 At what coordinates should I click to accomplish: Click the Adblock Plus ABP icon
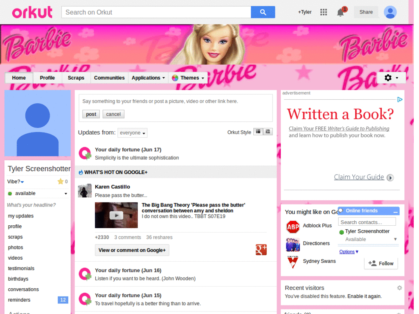point(293,227)
